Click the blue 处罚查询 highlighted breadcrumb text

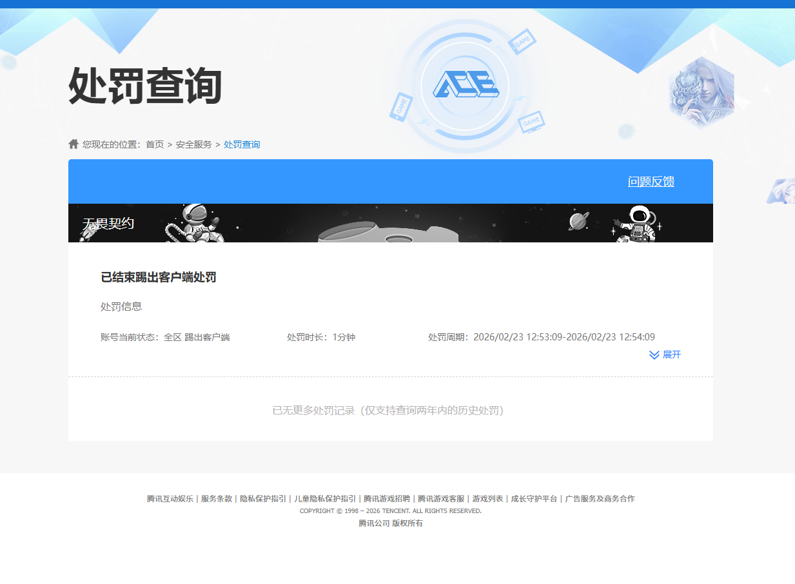point(242,144)
